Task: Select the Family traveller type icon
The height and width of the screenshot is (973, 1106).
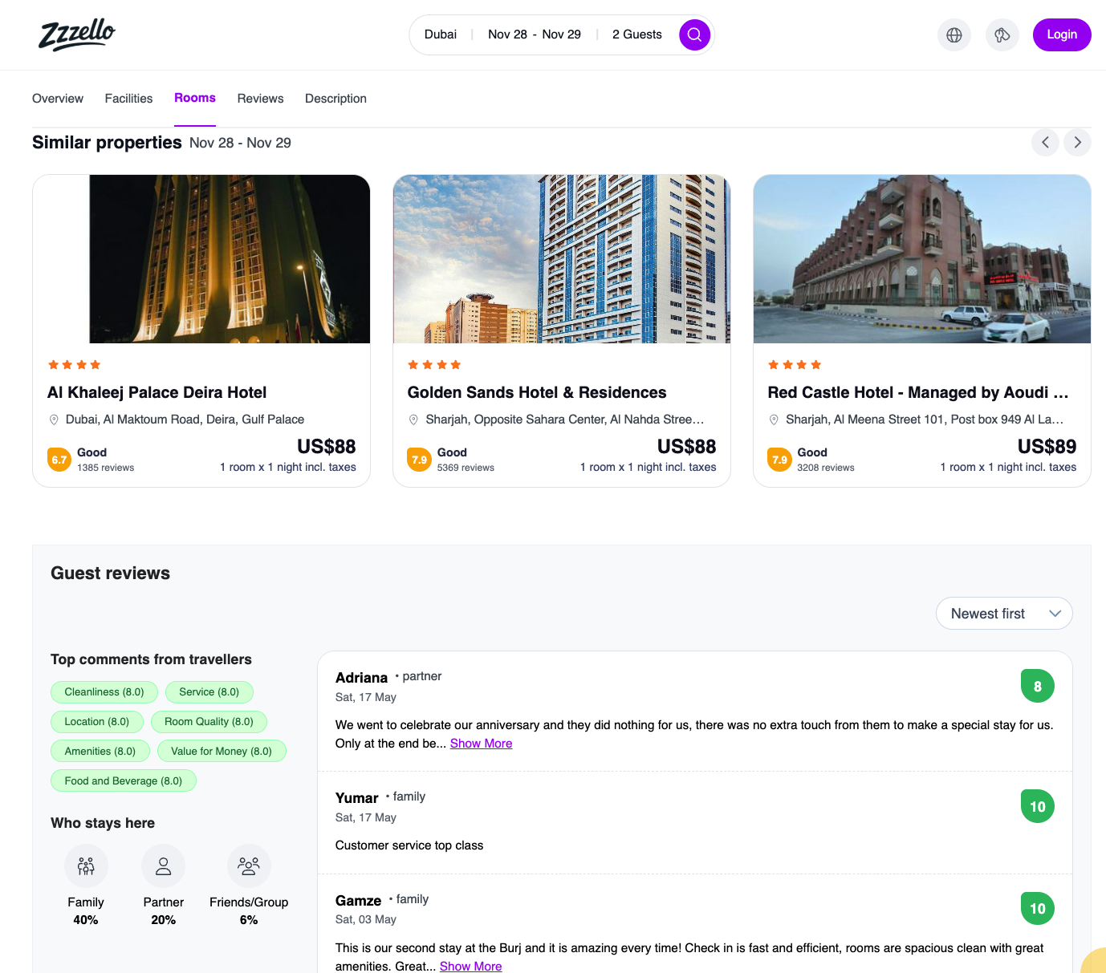Action: pos(86,866)
